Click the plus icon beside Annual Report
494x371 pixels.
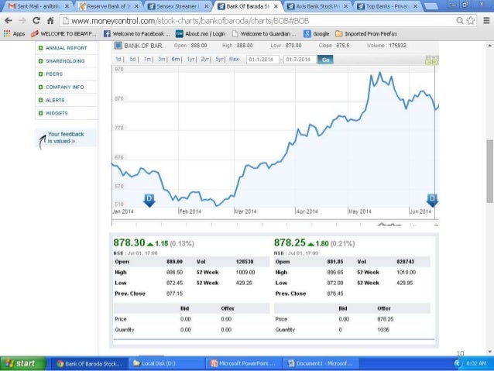(x=40, y=48)
